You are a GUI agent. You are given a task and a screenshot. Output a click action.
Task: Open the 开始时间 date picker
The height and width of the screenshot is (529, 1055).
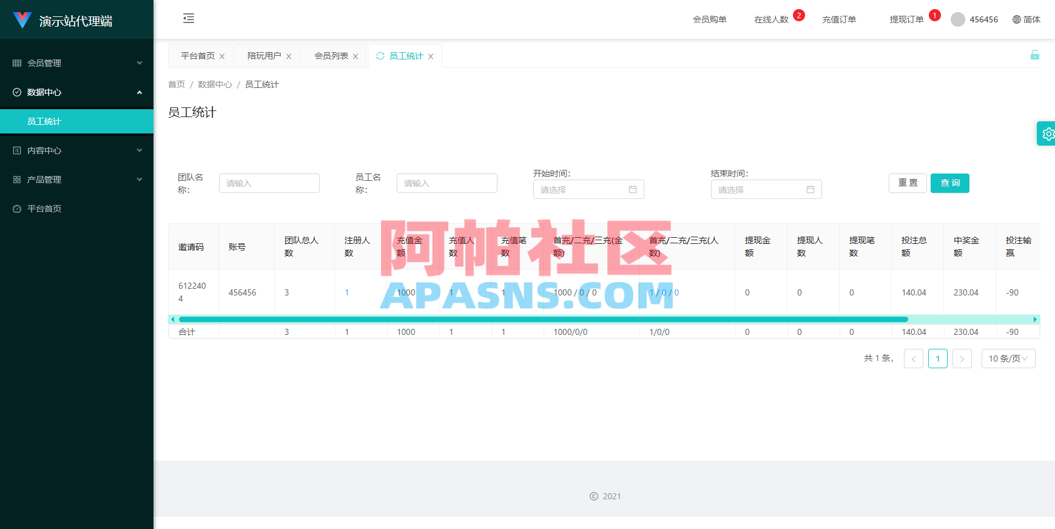click(x=588, y=189)
